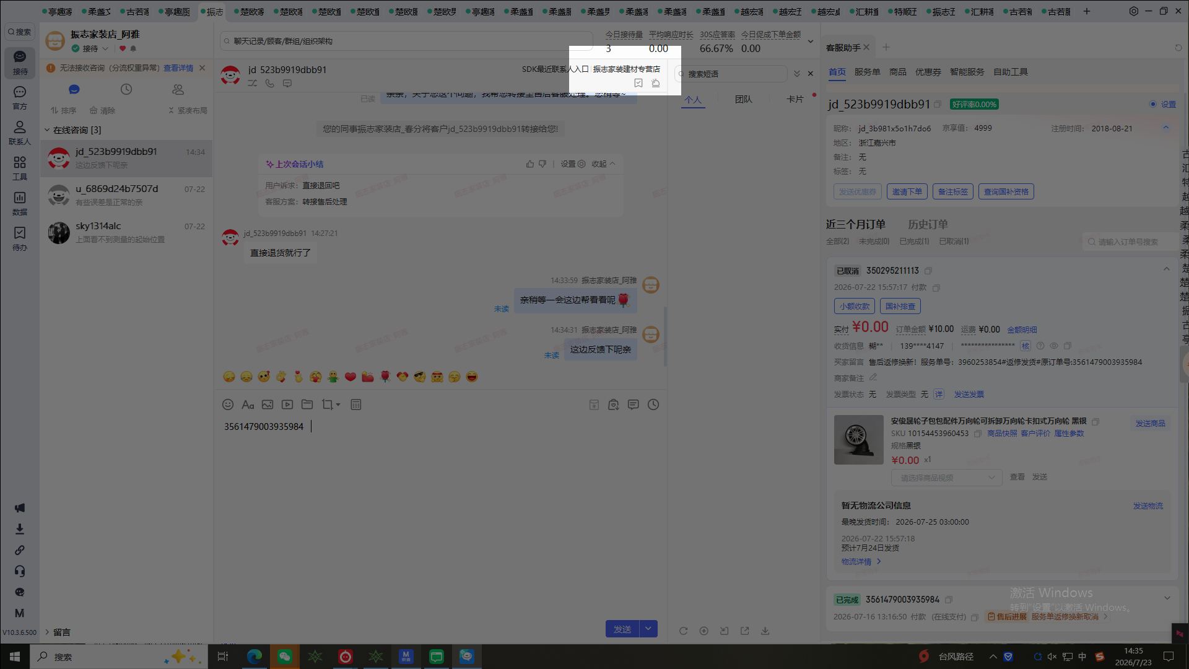
Task: Switch to the 智能服务 tab
Action: click(967, 72)
